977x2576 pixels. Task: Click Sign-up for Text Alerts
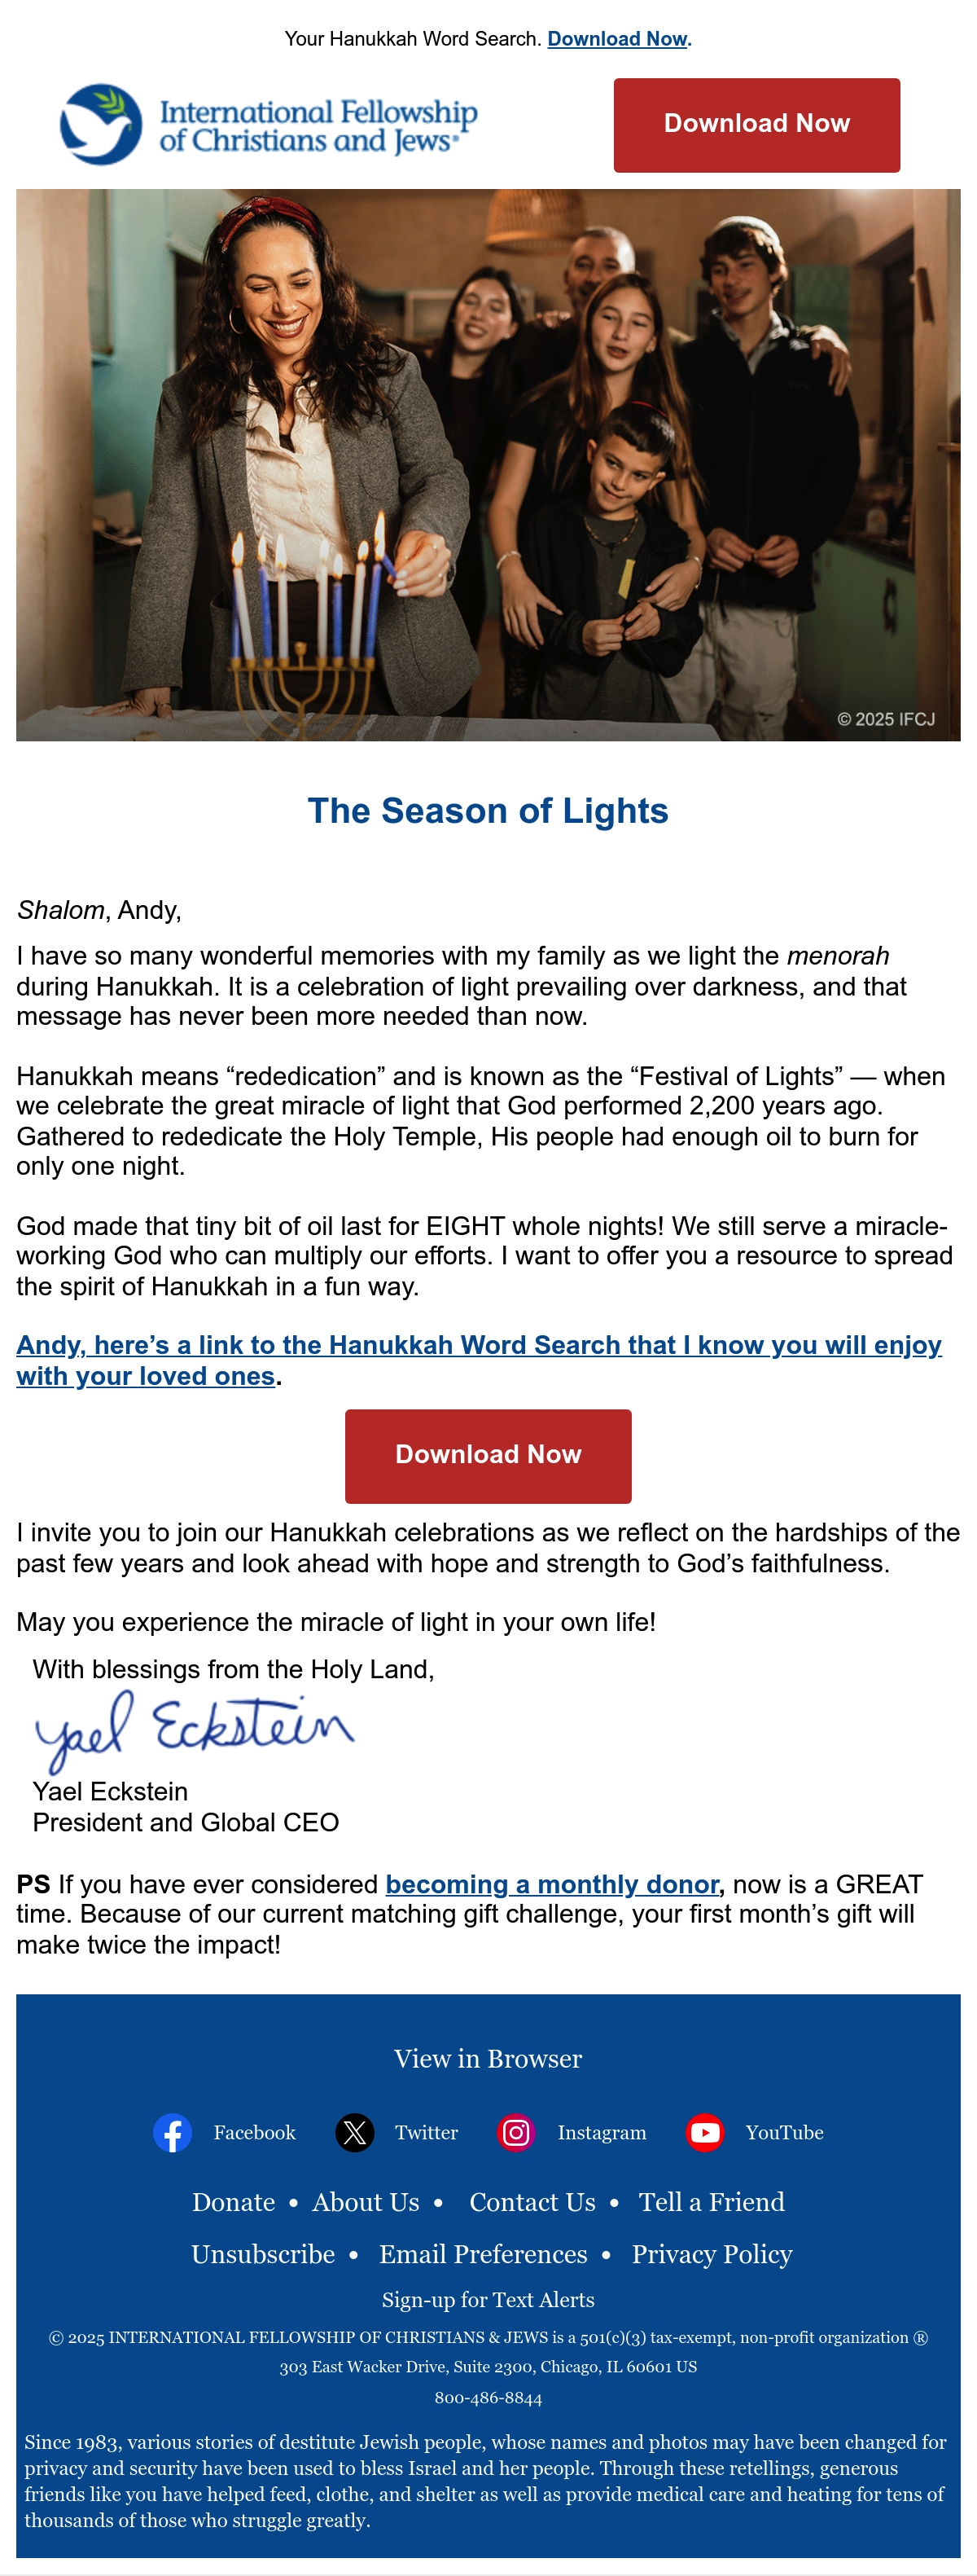[488, 2300]
